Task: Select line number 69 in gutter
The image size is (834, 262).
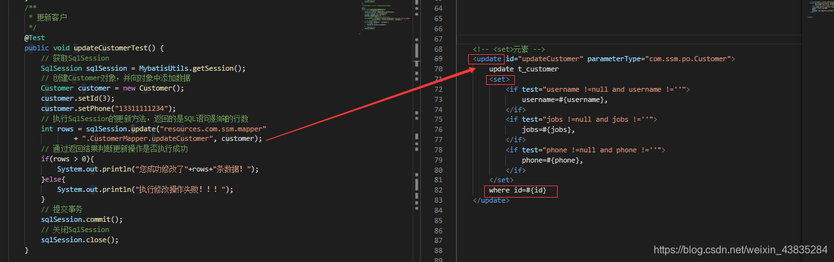Action: (x=438, y=59)
